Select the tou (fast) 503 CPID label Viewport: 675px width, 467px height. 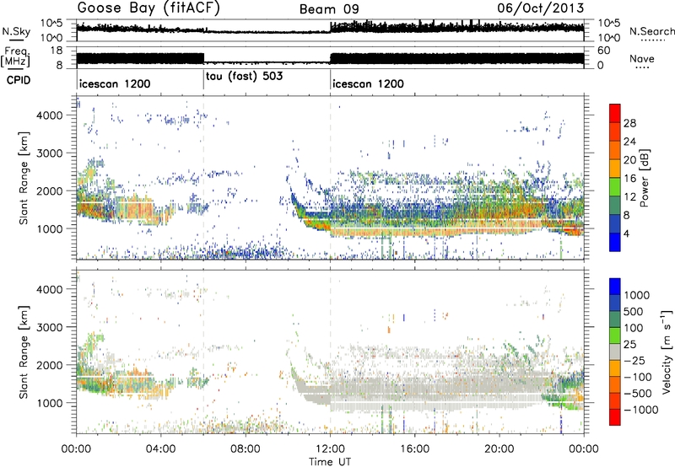[244, 76]
